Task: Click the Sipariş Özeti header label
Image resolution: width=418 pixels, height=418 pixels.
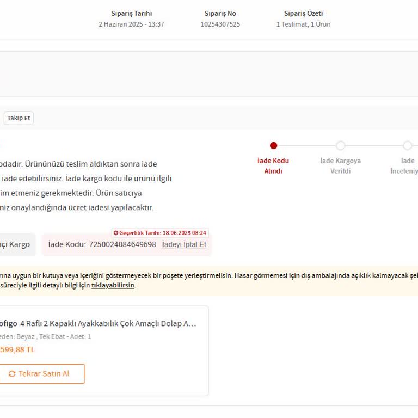Action: point(303,14)
